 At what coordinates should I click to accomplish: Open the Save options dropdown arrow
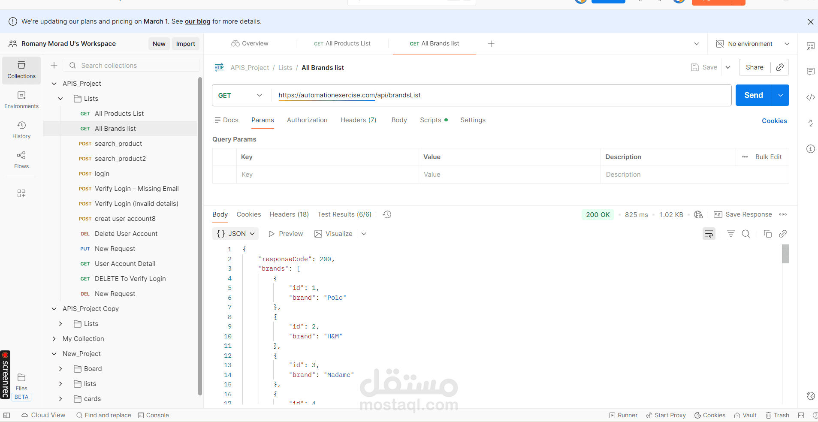[728, 67]
